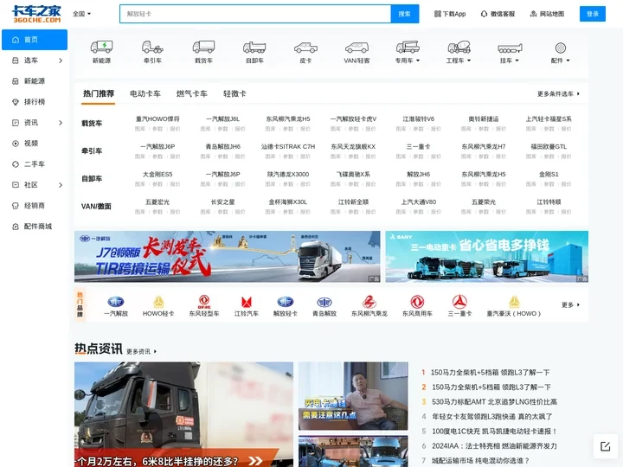Open 上汽大通V80 model link
This screenshot has height=467, width=623.
point(419,202)
